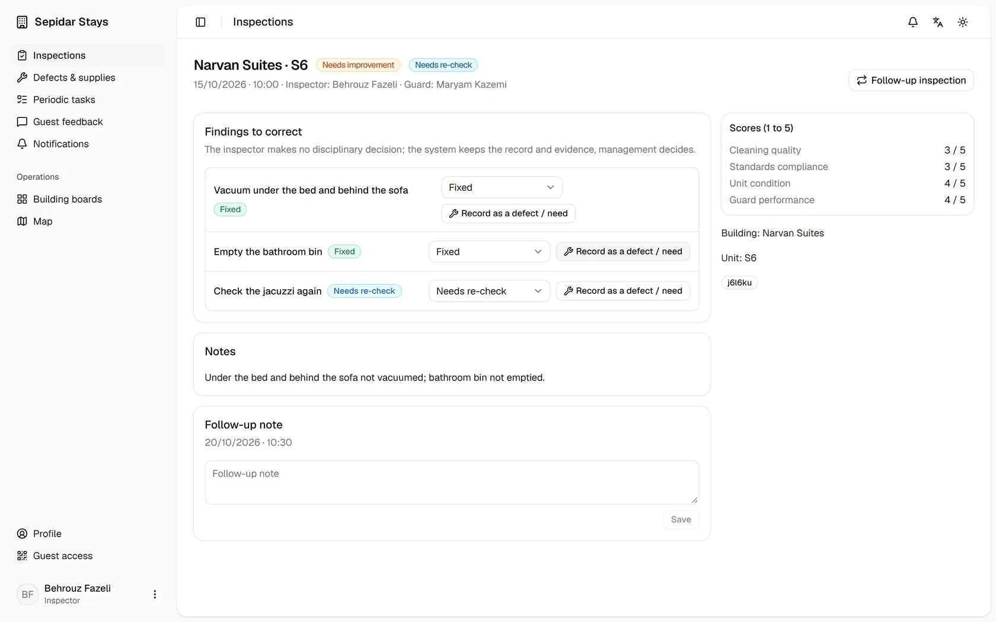Toggle the sidebar panel icon

200,22
